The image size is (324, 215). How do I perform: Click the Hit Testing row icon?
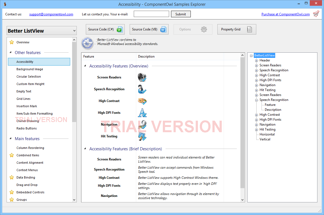point(142,136)
